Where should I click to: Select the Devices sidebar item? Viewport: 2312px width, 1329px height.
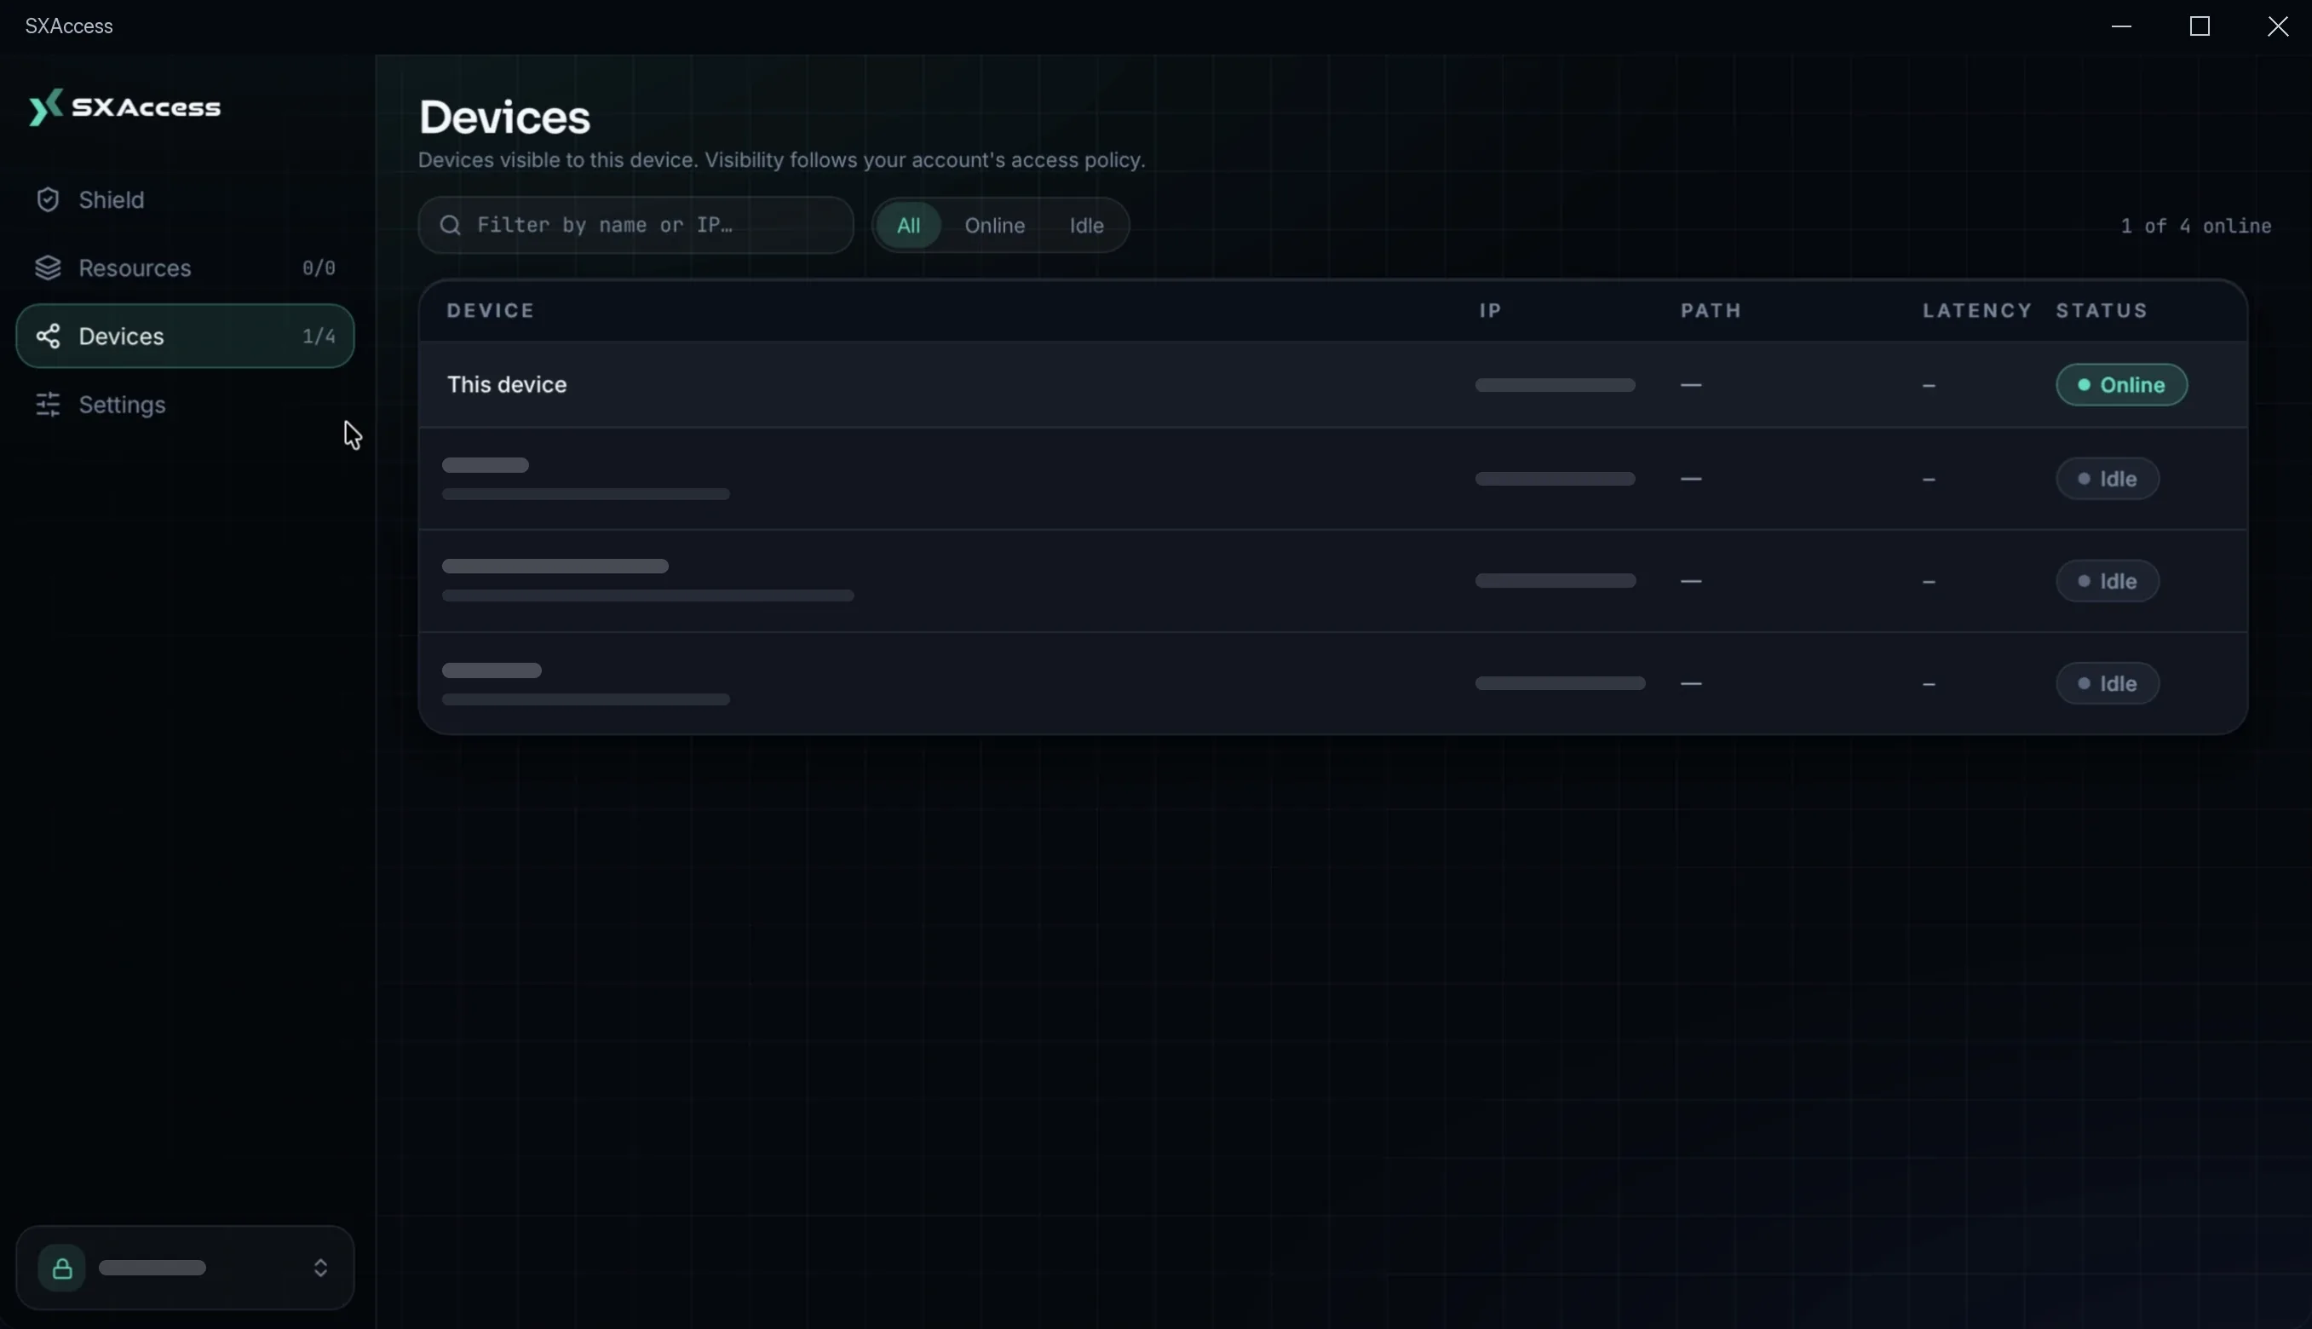(x=184, y=337)
